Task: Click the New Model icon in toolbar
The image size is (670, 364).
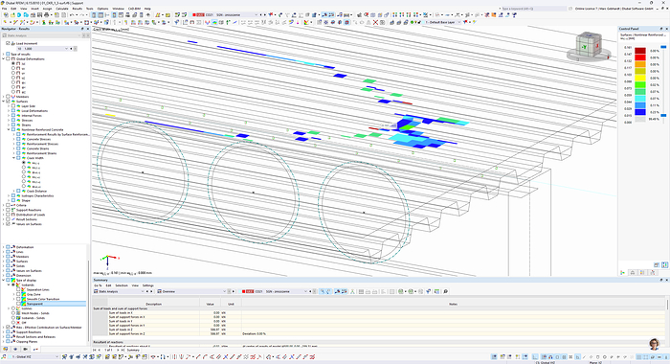Action: tap(6, 15)
